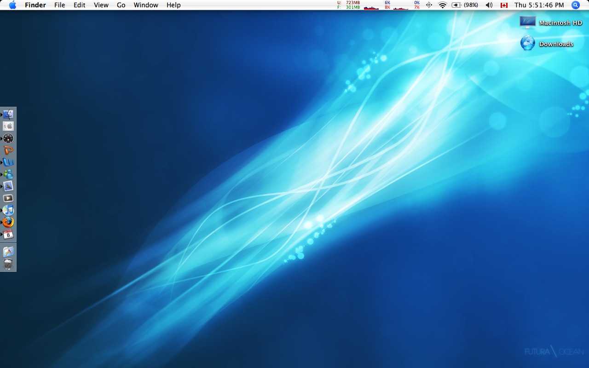Open the Apple menu
The height and width of the screenshot is (368, 589).
pyautogui.click(x=12, y=5)
